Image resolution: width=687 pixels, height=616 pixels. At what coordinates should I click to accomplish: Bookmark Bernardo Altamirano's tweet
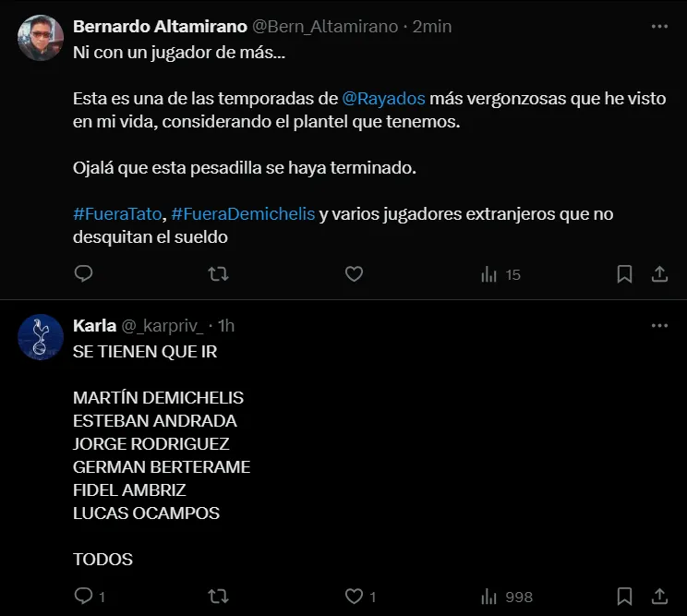coord(624,274)
